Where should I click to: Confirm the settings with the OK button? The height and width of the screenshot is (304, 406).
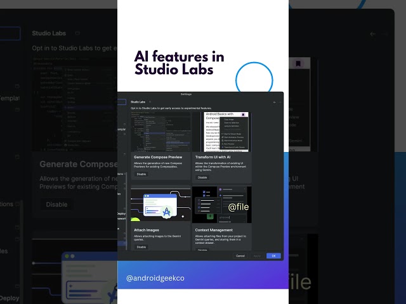point(273,256)
